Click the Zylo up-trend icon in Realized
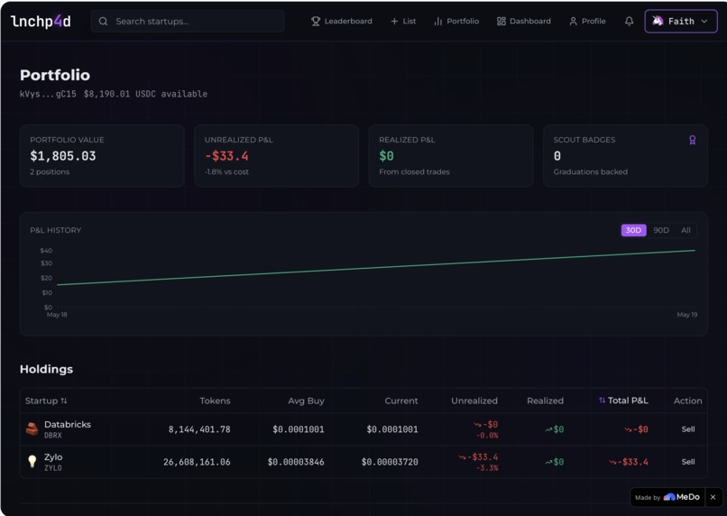Image resolution: width=727 pixels, height=516 pixels. (x=548, y=462)
